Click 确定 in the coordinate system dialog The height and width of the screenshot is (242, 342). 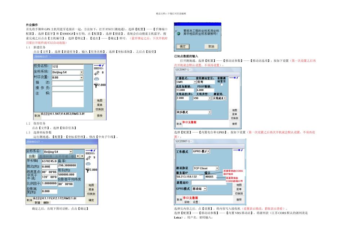coord(91,200)
